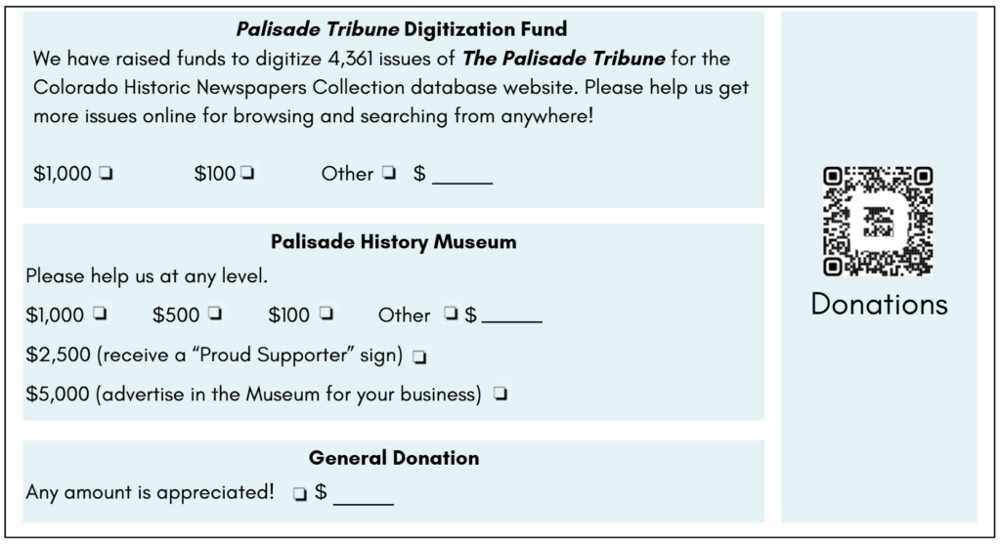Click the Palisade Tribune Digitization Fund heading
1001x544 pixels.
(x=402, y=28)
